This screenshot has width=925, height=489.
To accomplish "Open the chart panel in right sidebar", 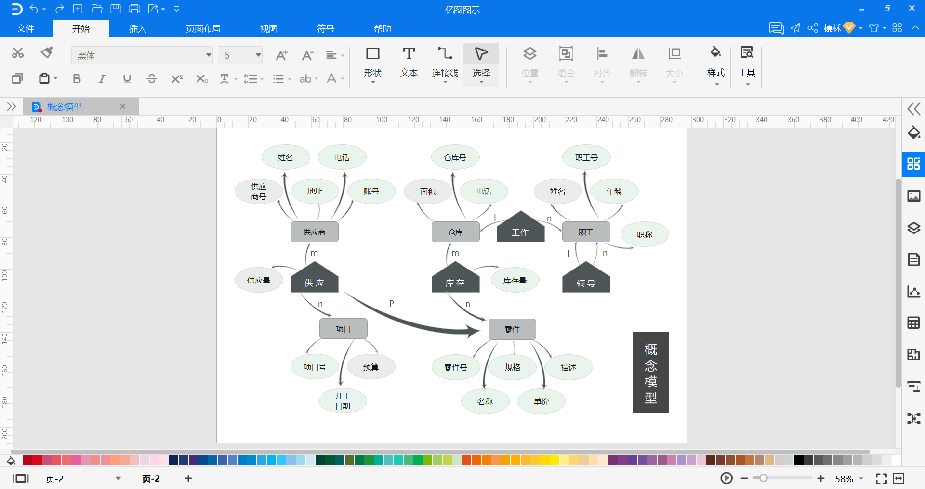I will click(x=914, y=291).
